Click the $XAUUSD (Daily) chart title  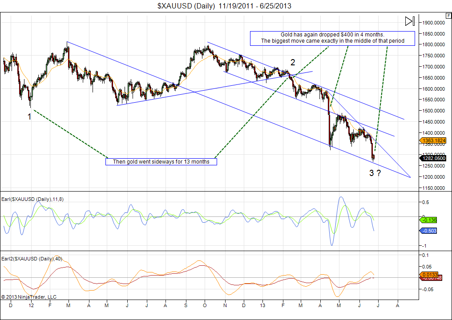[x=225, y=6]
